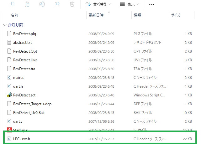The image size is (217, 144).
Task: Collapse the かなり前 group
Action: 5,25
